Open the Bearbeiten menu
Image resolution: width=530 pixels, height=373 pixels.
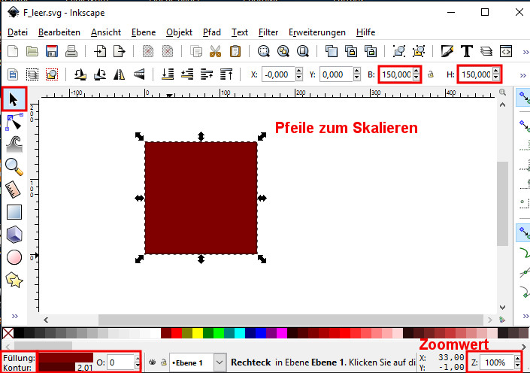pos(59,32)
